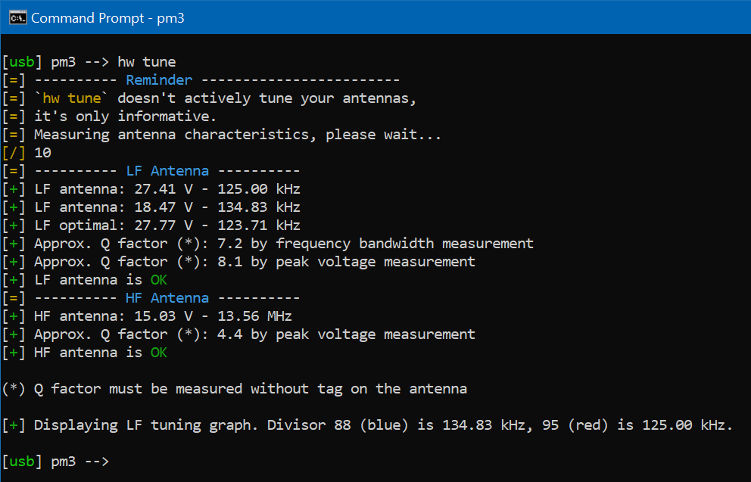Click the 'hw tune' command on first line
This screenshot has height=482, width=751.
[x=146, y=62]
